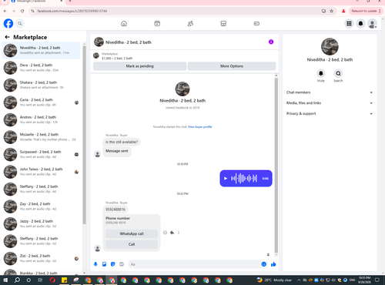The image size is (385, 285).
Task: Select the Niveditha conversation in the sidebar list
Action: (41, 50)
